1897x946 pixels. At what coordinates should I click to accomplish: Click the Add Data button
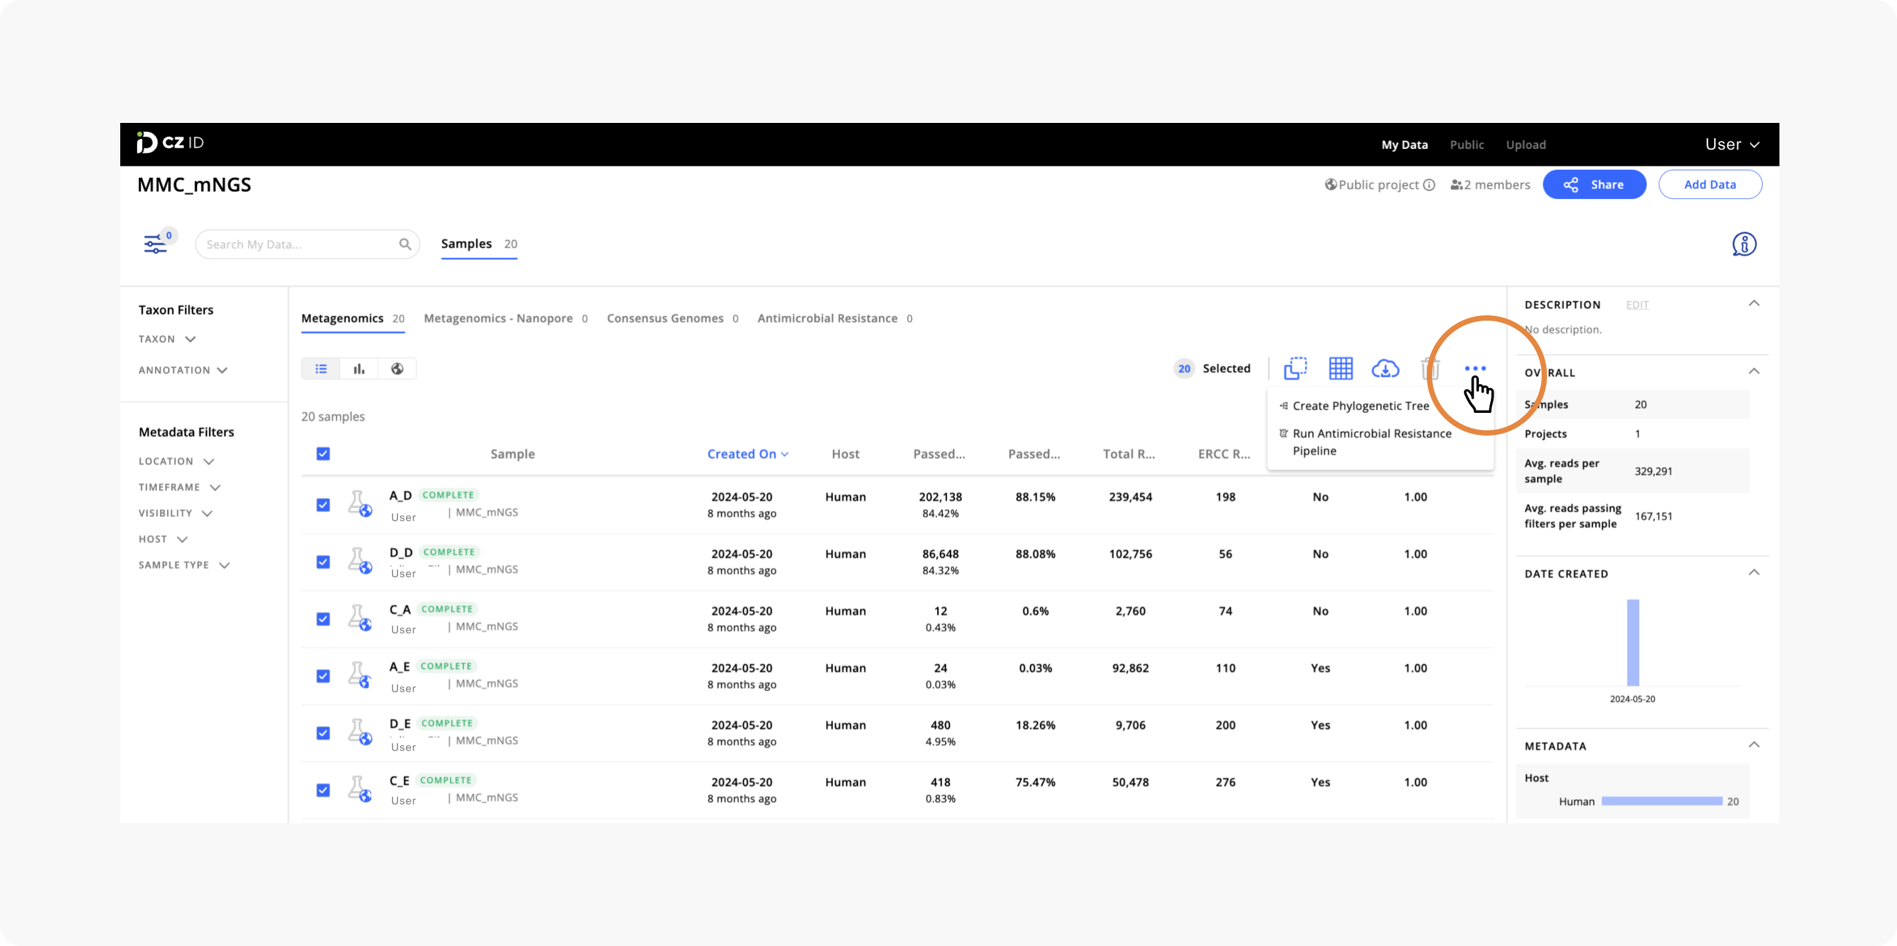pos(1710,185)
